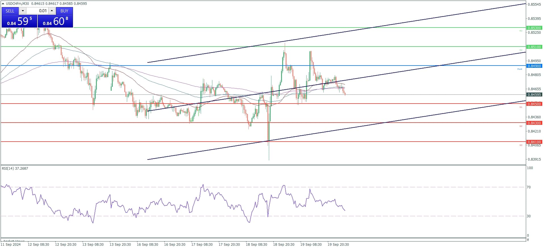Viewport: 544px width, 248px height.
Task: Click the 0.85395 price scale value
Action: (x=534, y=18)
